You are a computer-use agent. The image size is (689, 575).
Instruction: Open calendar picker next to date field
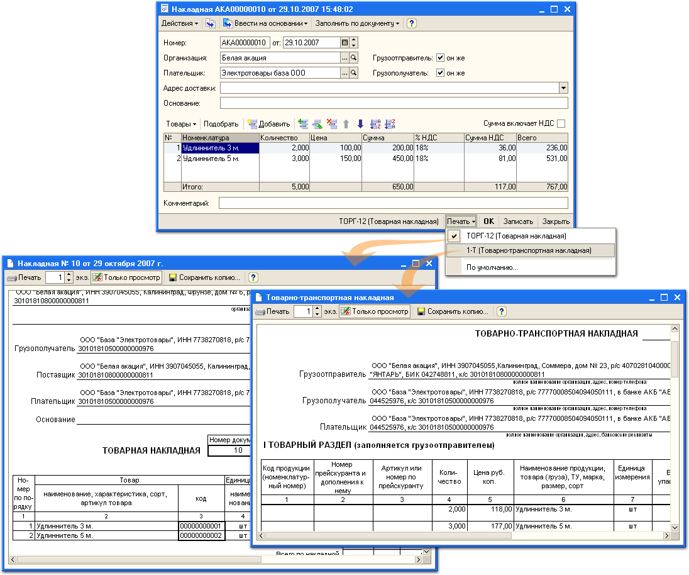click(344, 43)
